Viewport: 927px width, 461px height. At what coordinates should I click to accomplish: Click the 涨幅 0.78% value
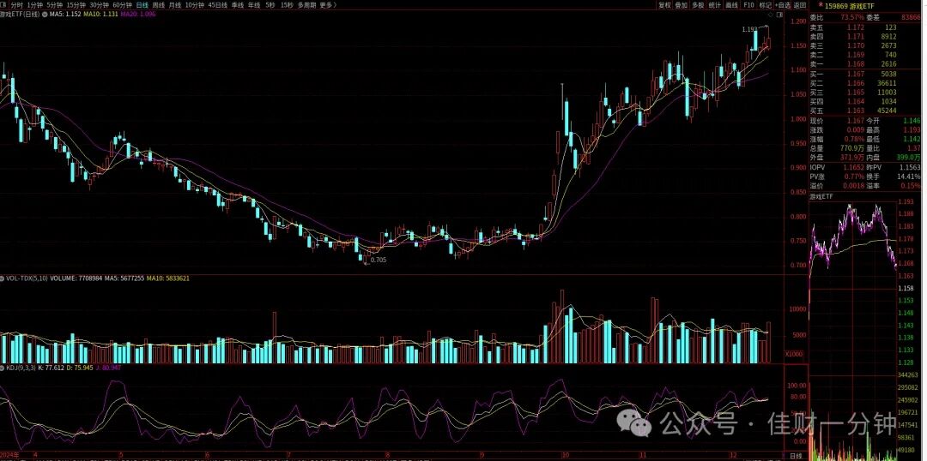point(855,139)
